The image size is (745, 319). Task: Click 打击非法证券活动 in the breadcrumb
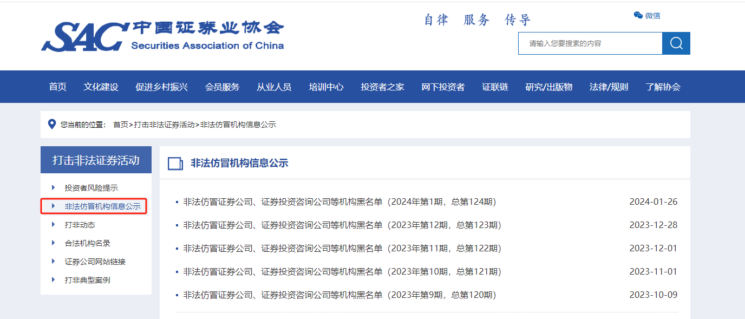(164, 125)
